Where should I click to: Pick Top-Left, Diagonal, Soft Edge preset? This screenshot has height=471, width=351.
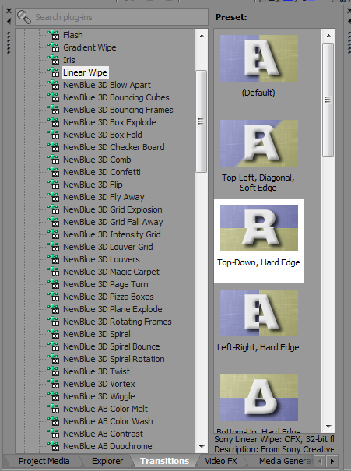coord(259,143)
